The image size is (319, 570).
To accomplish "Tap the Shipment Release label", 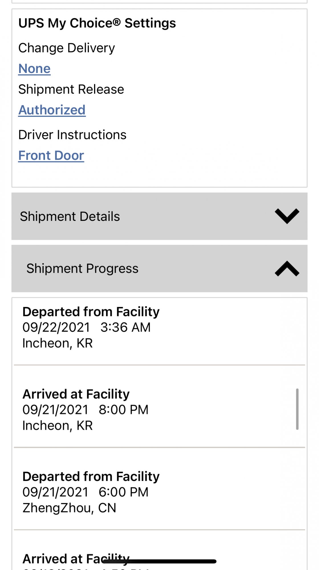I will [71, 89].
